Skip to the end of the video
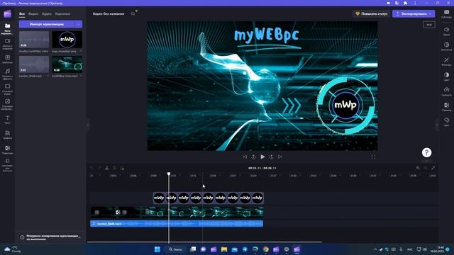454x255 pixels. tap(280, 157)
